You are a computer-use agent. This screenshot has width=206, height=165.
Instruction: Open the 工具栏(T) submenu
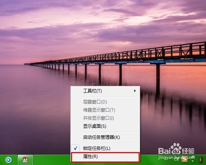[x=105, y=91]
